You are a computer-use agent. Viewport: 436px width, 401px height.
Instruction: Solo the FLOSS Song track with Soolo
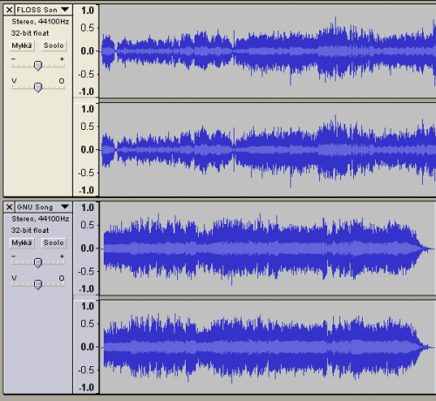pos(53,45)
